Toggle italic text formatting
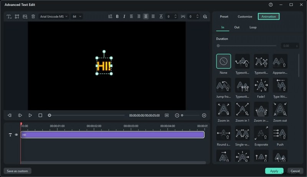The height and width of the screenshot is (177, 307). coord(124,17)
